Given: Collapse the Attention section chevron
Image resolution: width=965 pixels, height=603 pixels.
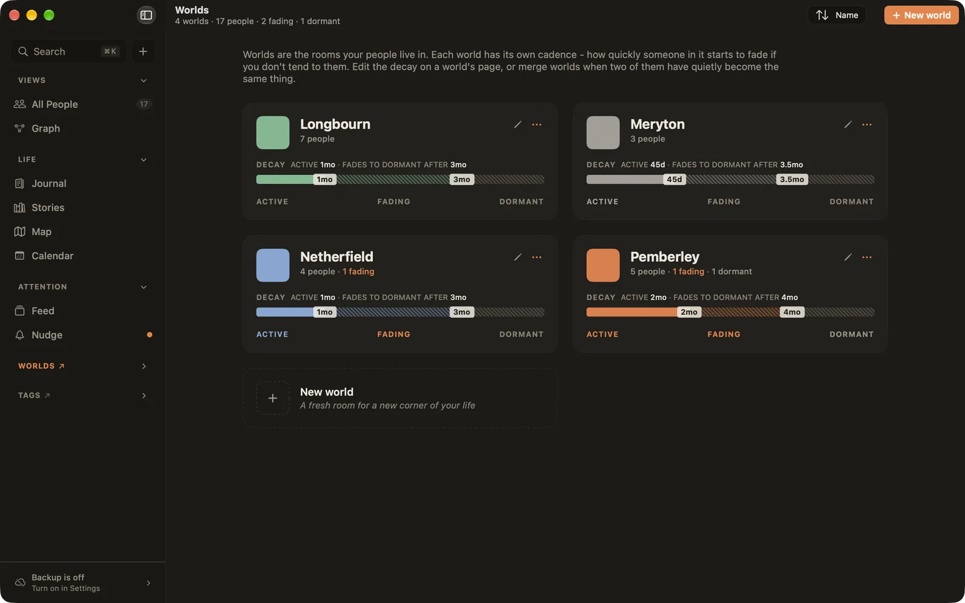Looking at the screenshot, I should coord(144,287).
